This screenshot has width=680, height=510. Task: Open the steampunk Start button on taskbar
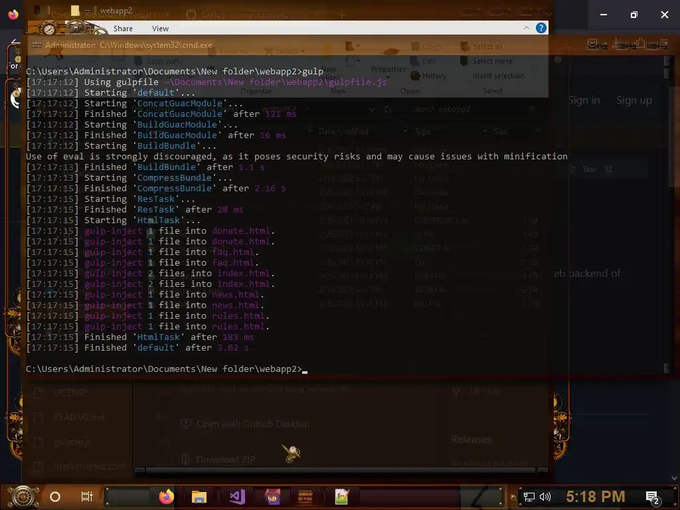coord(23,497)
